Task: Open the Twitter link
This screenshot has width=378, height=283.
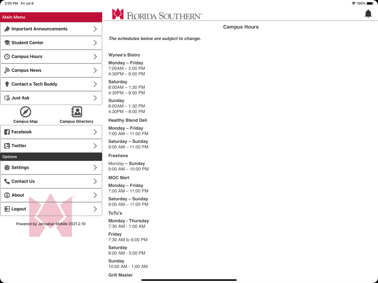Action: tap(51, 146)
